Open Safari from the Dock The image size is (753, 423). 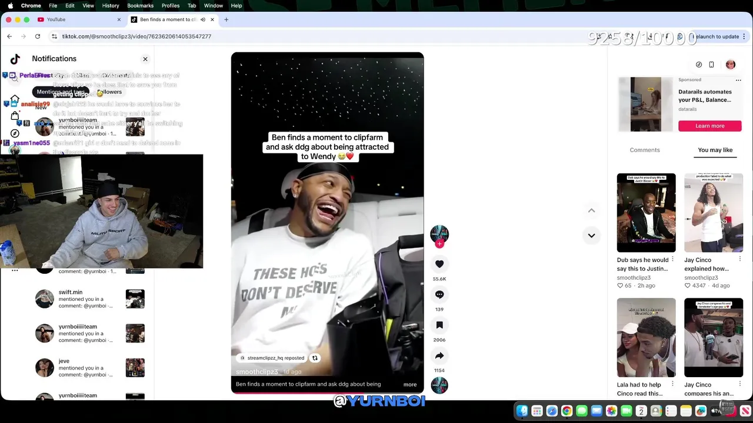click(552, 411)
